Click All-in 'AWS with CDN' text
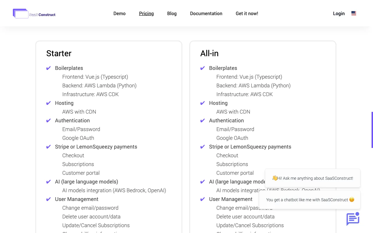This screenshot has width=373, height=233. pos(233,112)
